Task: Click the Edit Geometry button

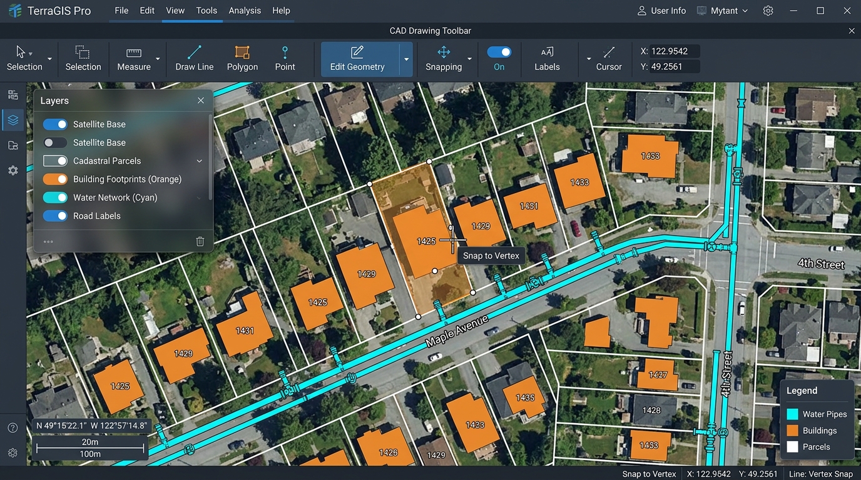Action: pos(361,59)
